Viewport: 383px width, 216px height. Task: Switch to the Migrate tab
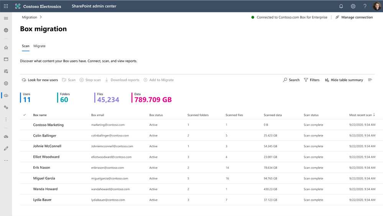[39, 46]
